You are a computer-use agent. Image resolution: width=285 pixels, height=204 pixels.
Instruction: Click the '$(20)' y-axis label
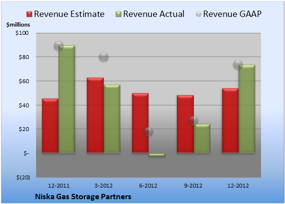(x=23, y=177)
